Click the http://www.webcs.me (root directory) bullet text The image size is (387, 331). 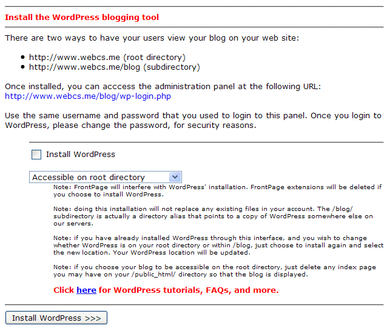(107, 57)
